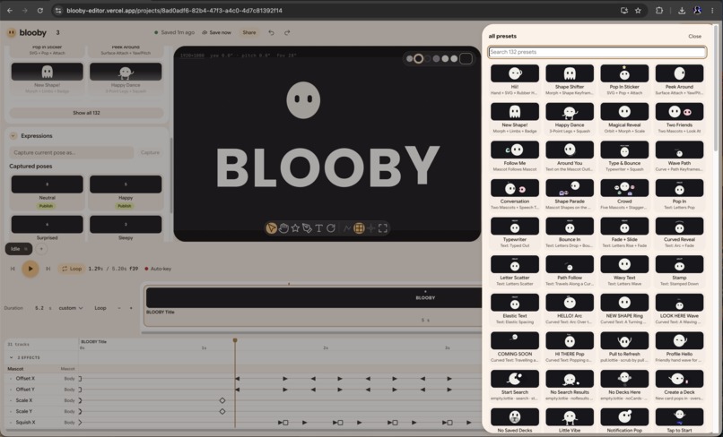Viewport: 723px width, 437px height.
Task: Publish the Happy pose
Action: pos(125,206)
